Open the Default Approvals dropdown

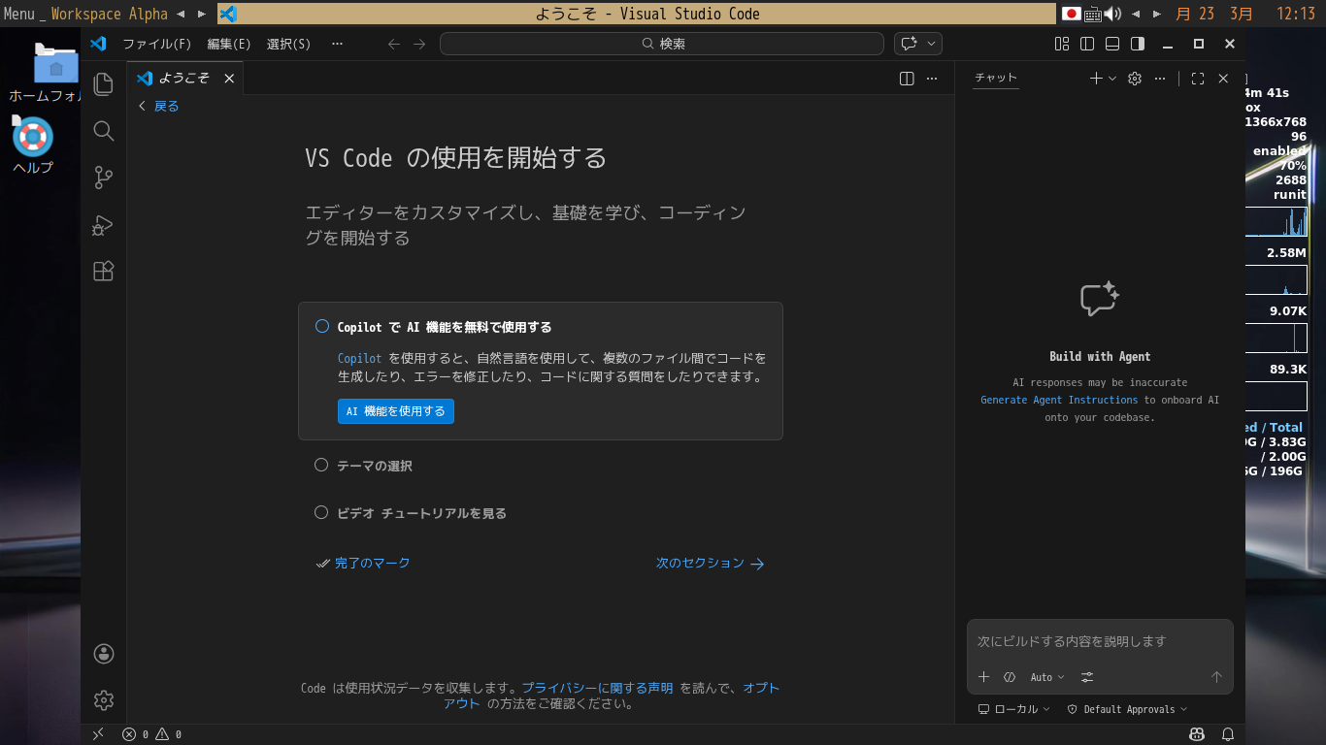(x=1128, y=709)
